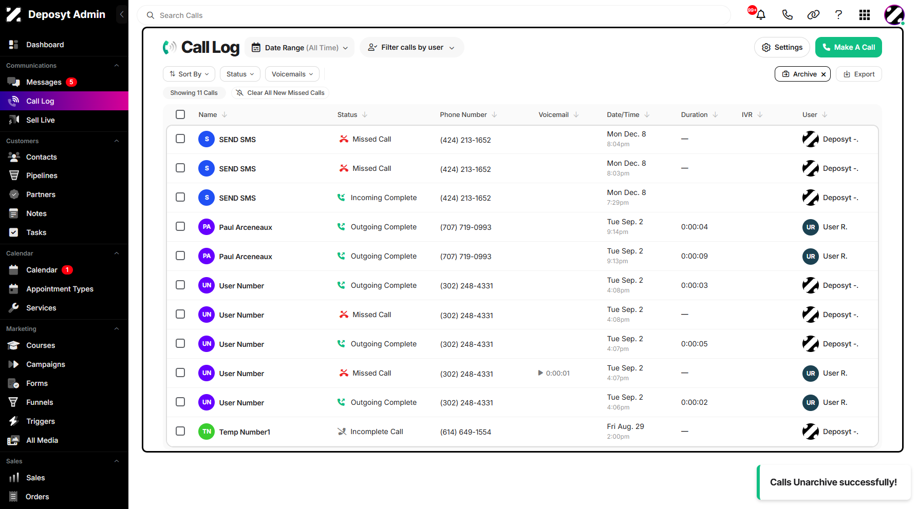Click the PA avatar for the 9:14pm call
This screenshot has width=917, height=509.
207,227
